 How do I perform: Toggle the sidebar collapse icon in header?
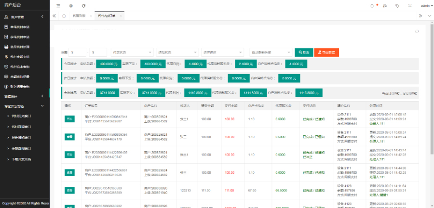pyautogui.click(x=58, y=6)
